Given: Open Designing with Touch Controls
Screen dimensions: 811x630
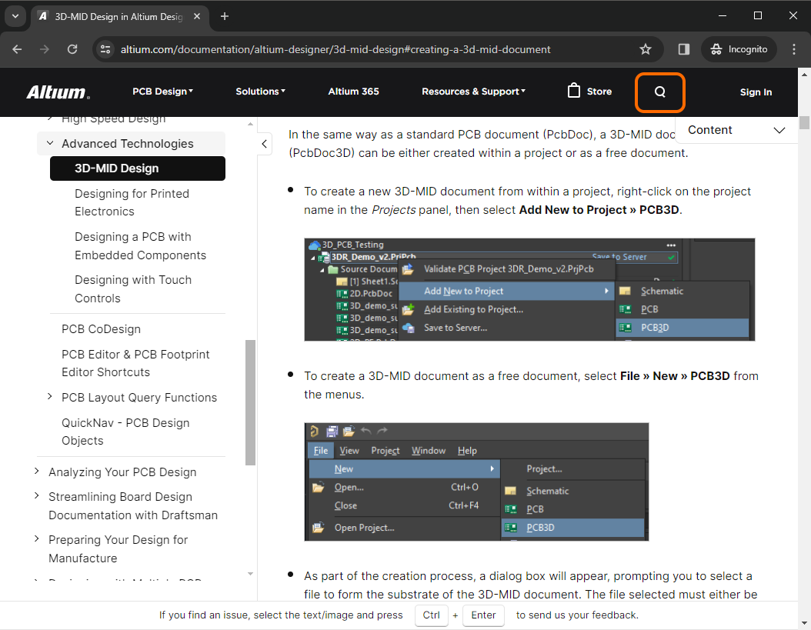Looking at the screenshot, I should (133, 289).
